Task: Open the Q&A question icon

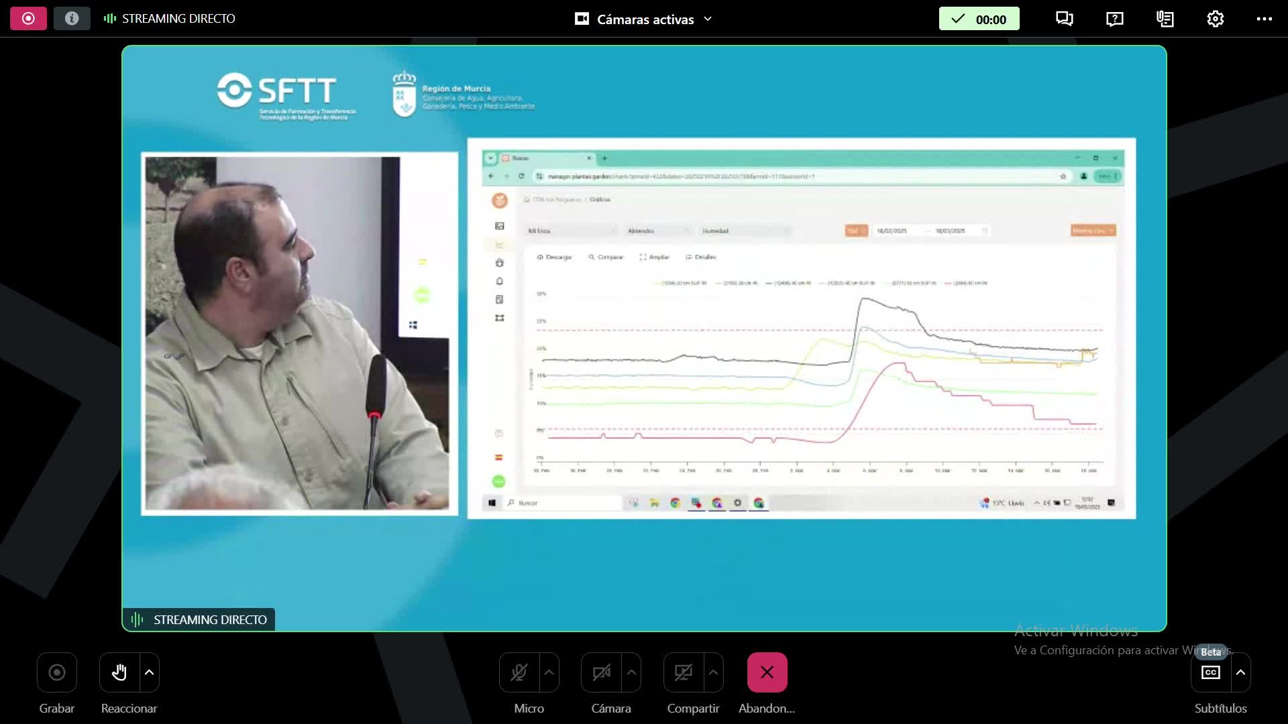Action: click(x=1115, y=19)
